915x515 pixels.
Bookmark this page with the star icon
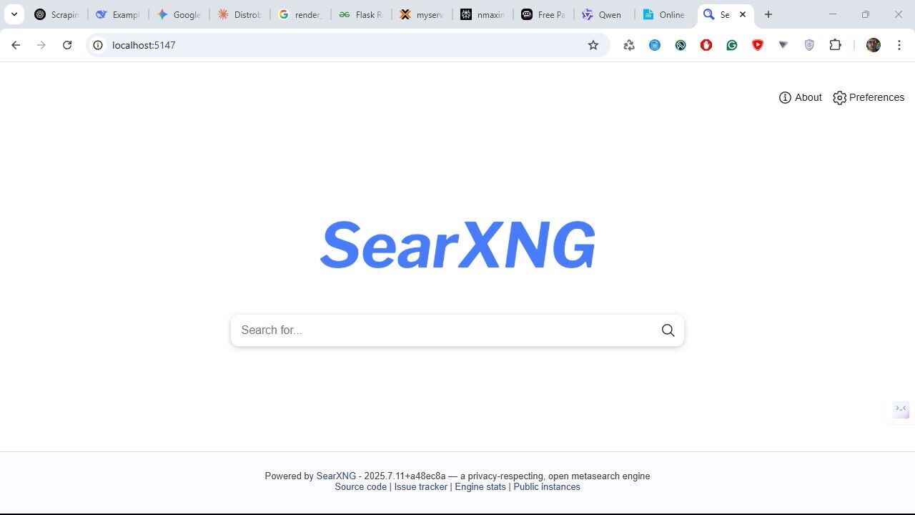tap(593, 45)
